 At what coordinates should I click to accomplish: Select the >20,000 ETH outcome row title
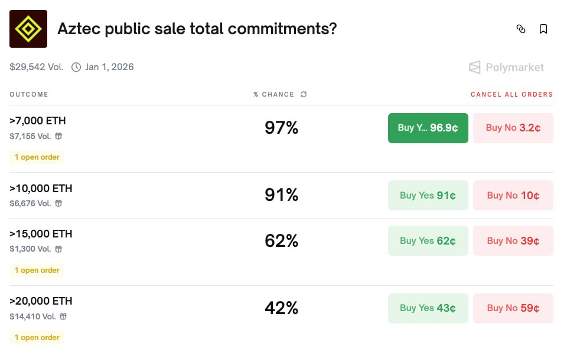tap(41, 301)
